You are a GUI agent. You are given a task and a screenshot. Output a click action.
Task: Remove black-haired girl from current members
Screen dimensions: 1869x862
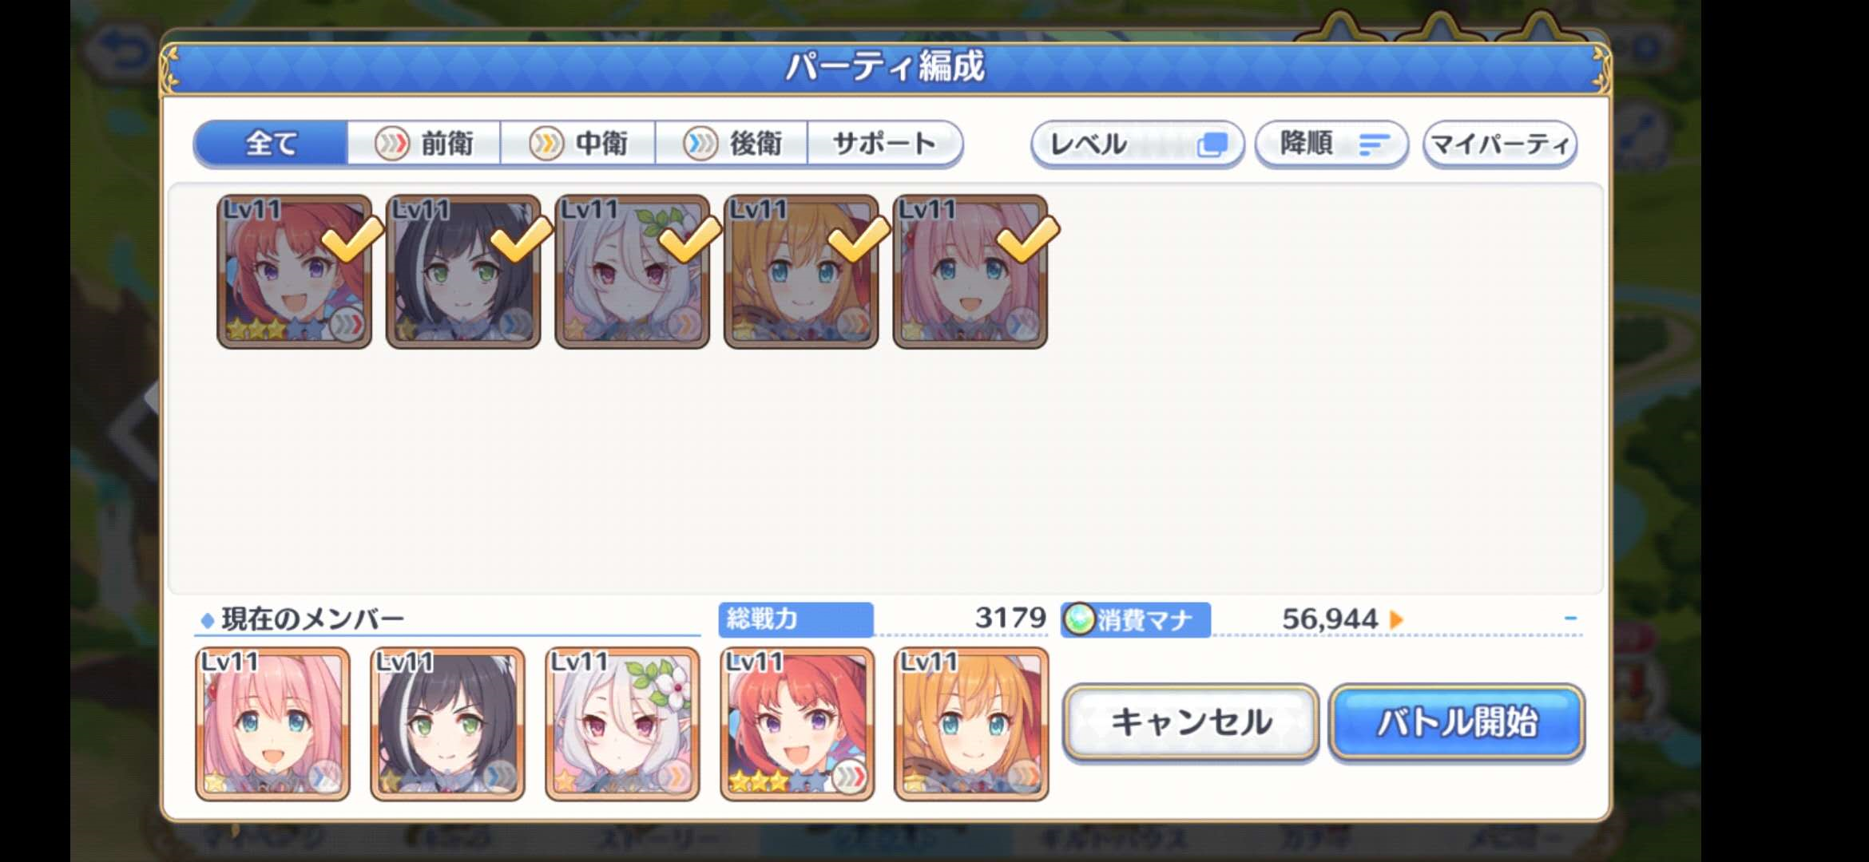pos(448,724)
